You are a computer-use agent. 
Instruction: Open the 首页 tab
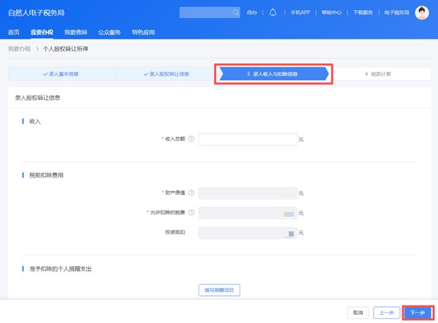pyautogui.click(x=14, y=32)
